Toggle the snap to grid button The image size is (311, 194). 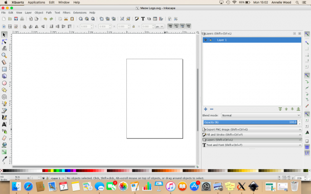point(307,147)
